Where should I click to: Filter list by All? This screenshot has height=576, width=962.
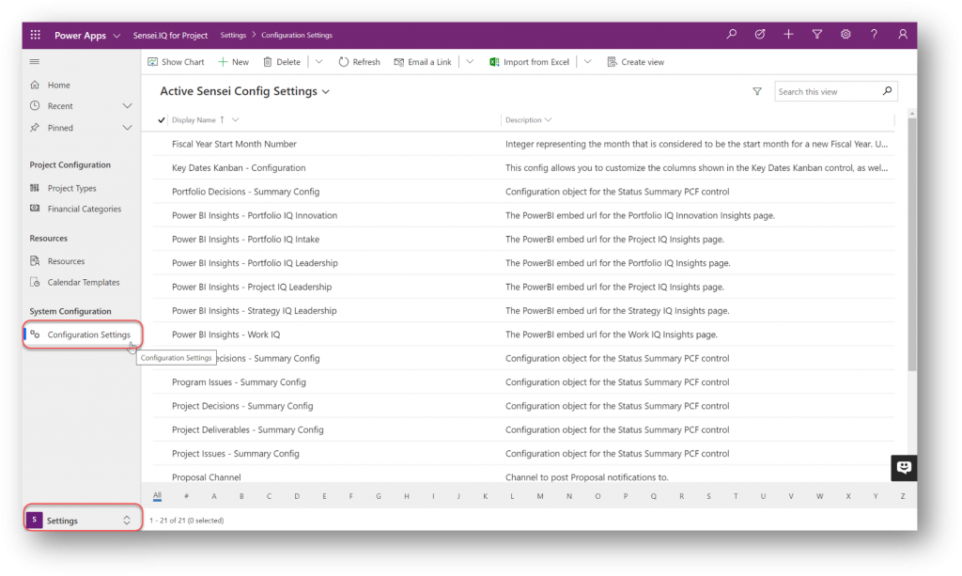coord(157,495)
